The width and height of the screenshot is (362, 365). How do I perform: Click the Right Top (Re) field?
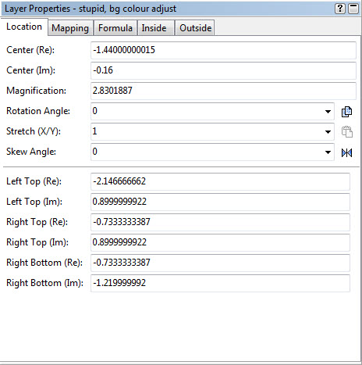pos(220,222)
